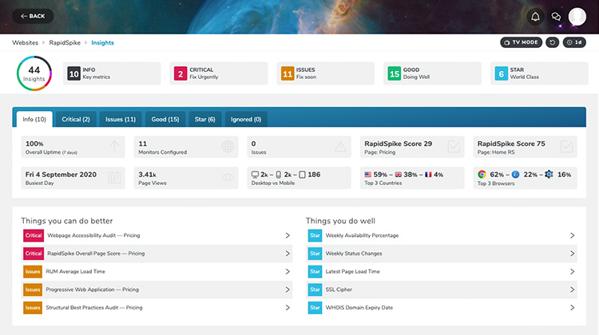Click the US flag icon
This screenshot has width=599, height=335.
click(x=368, y=175)
